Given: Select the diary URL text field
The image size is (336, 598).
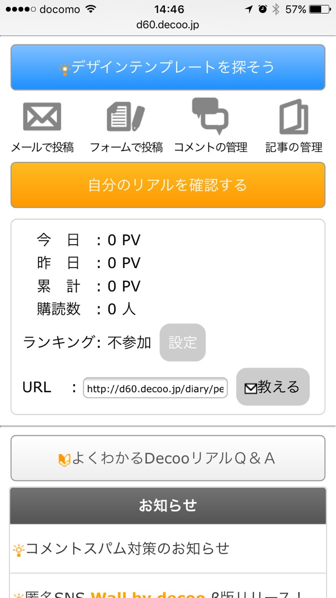Looking at the screenshot, I should (x=155, y=388).
